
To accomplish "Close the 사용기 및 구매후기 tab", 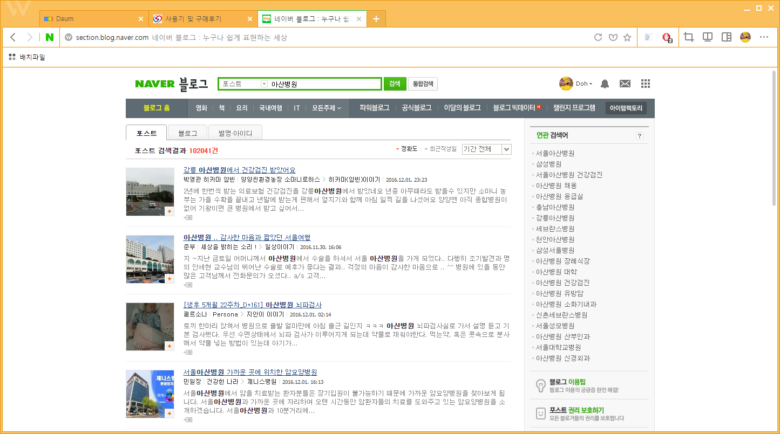I will coord(250,19).
